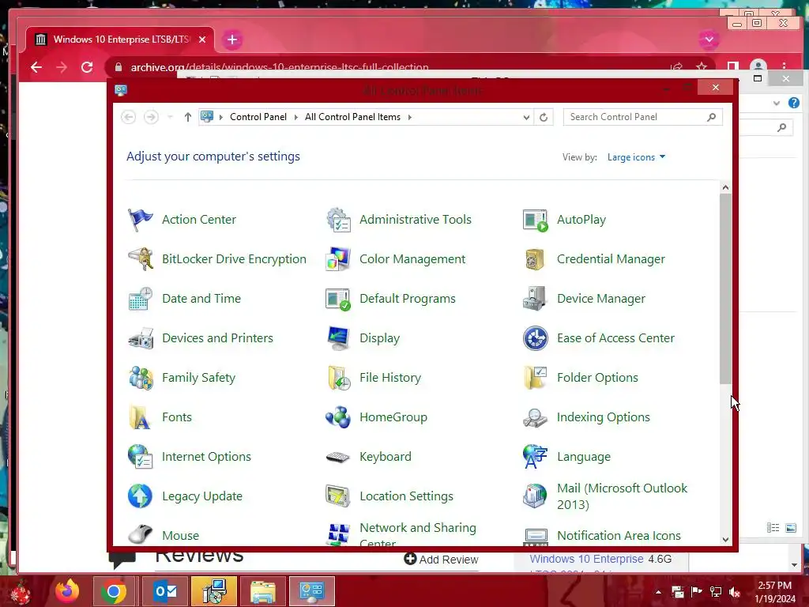Expand the View by Large icons dropdown

click(636, 157)
